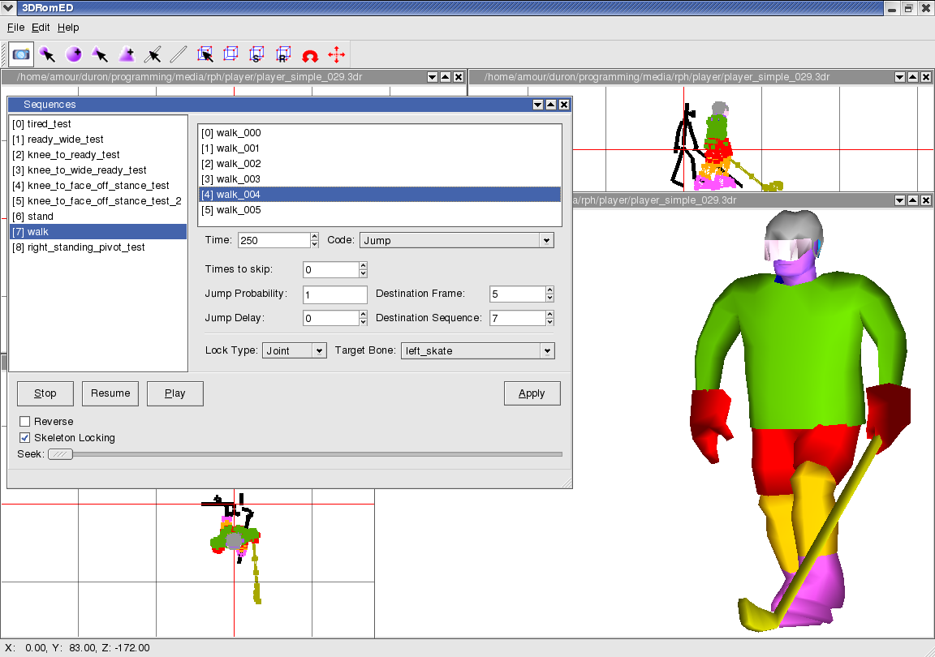
Task: Select the knee_to_wide_ready_test sequence
Action: click(x=98, y=170)
